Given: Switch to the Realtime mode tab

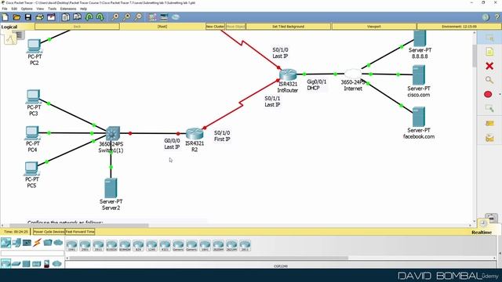Looking at the screenshot, I should coord(481,233).
